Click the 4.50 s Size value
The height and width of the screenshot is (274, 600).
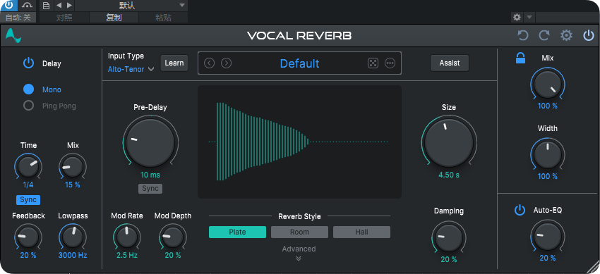click(449, 175)
